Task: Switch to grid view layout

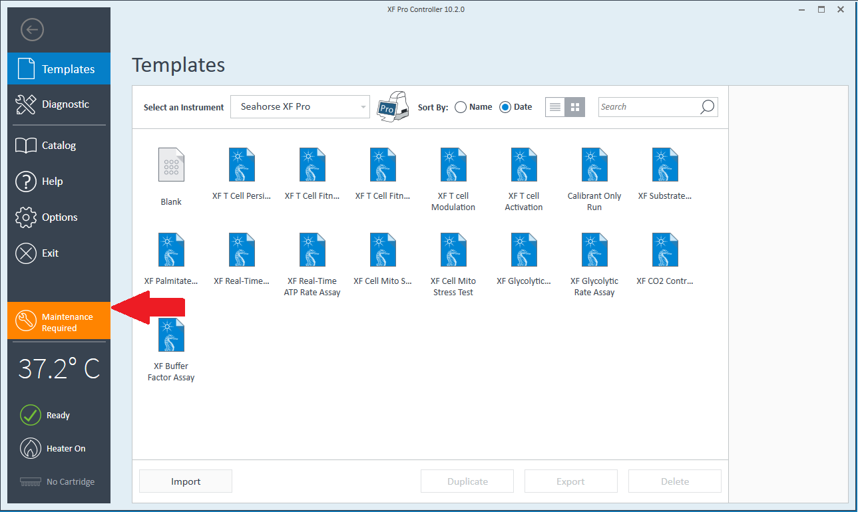Action: point(575,107)
